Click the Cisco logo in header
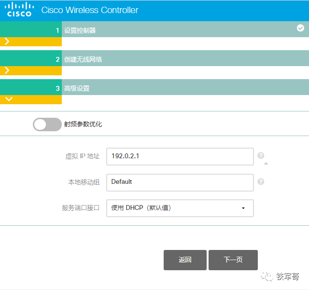The width and height of the screenshot is (309, 290). point(19,10)
